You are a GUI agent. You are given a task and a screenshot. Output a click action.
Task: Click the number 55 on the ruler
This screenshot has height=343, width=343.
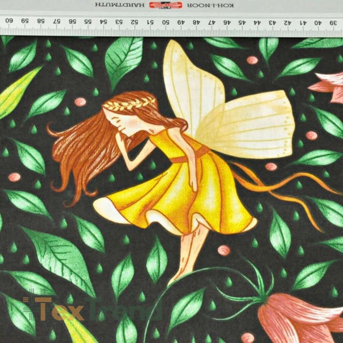pyautogui.click(x=88, y=21)
